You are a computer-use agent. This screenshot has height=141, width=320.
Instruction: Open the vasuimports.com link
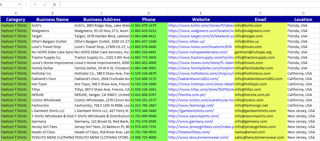194,116
